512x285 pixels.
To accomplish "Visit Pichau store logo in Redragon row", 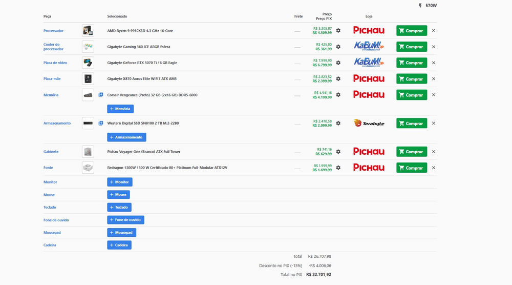I will pos(369,168).
